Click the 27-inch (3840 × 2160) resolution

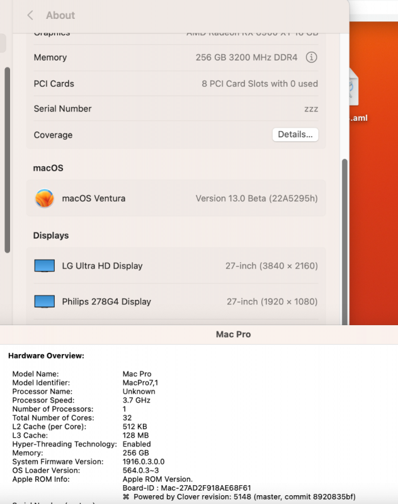tap(271, 266)
